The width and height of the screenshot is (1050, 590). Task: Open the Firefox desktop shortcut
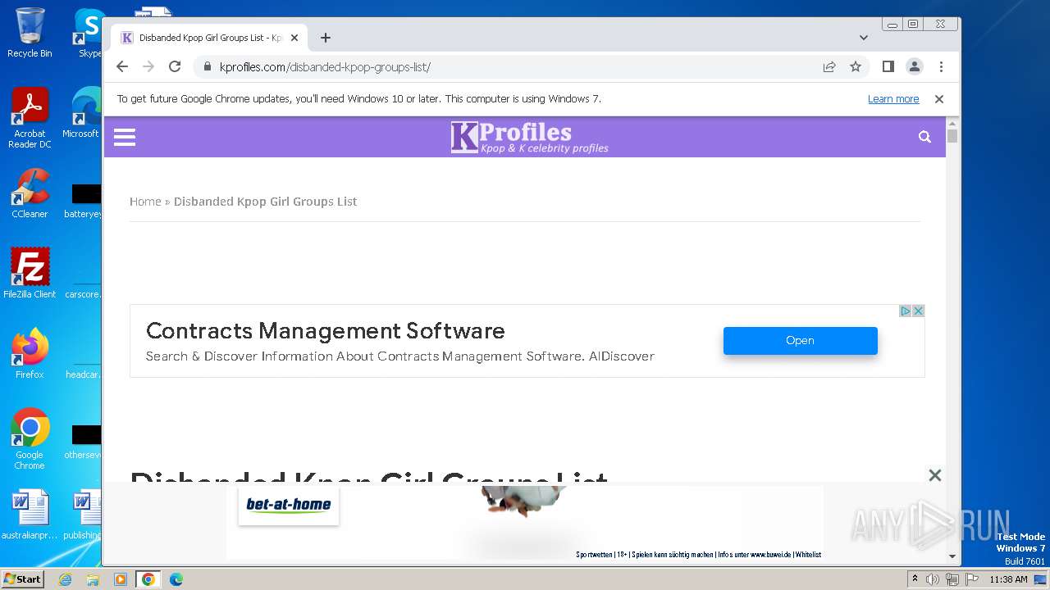point(30,354)
